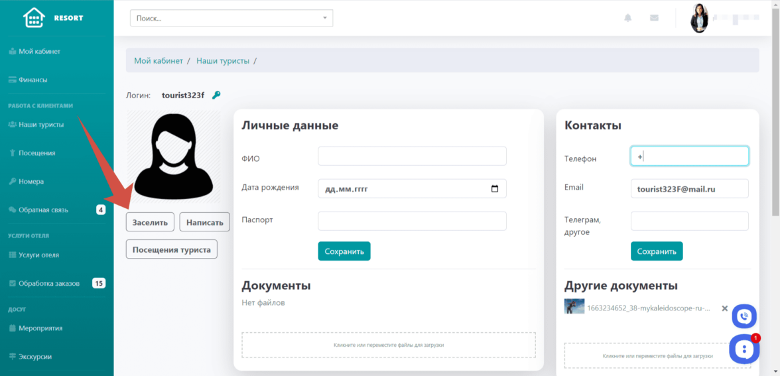Click badge 4 next to Обратная связь
This screenshot has width=780, height=376.
pyautogui.click(x=101, y=210)
